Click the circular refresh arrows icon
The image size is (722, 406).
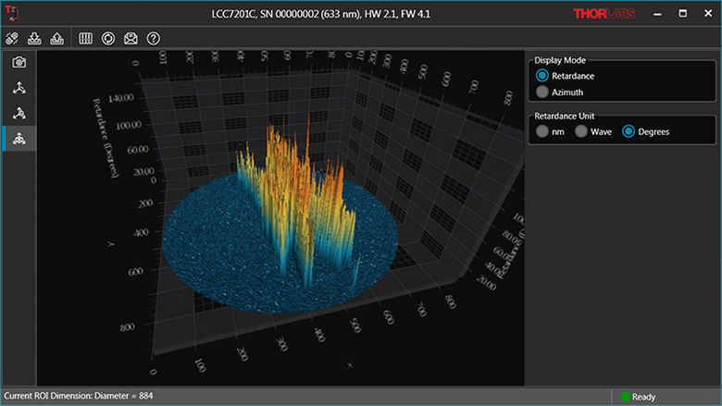108,38
